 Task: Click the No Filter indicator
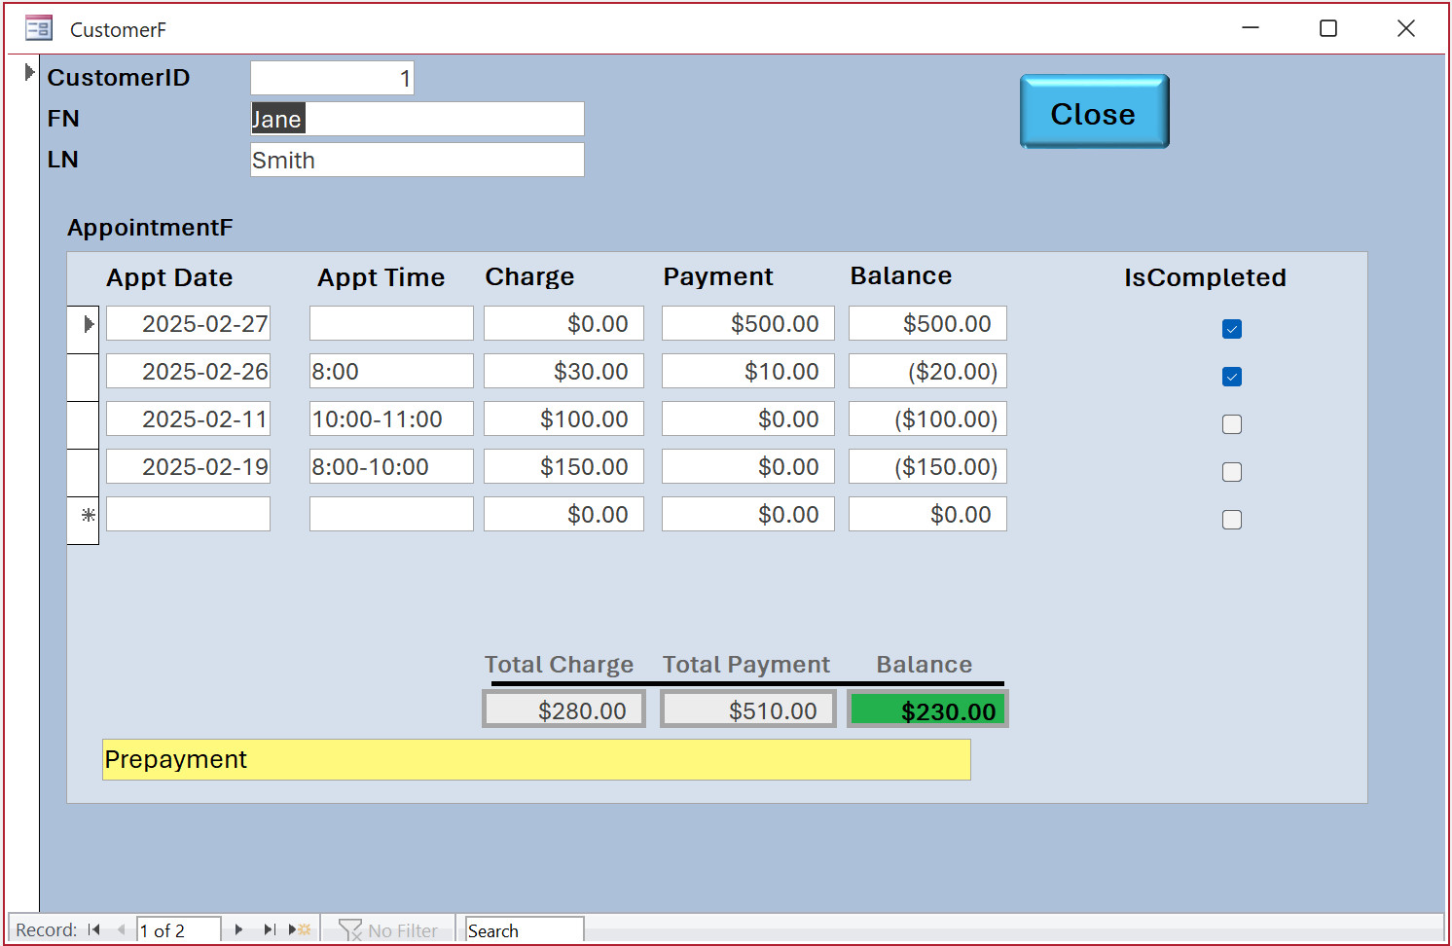point(389,930)
